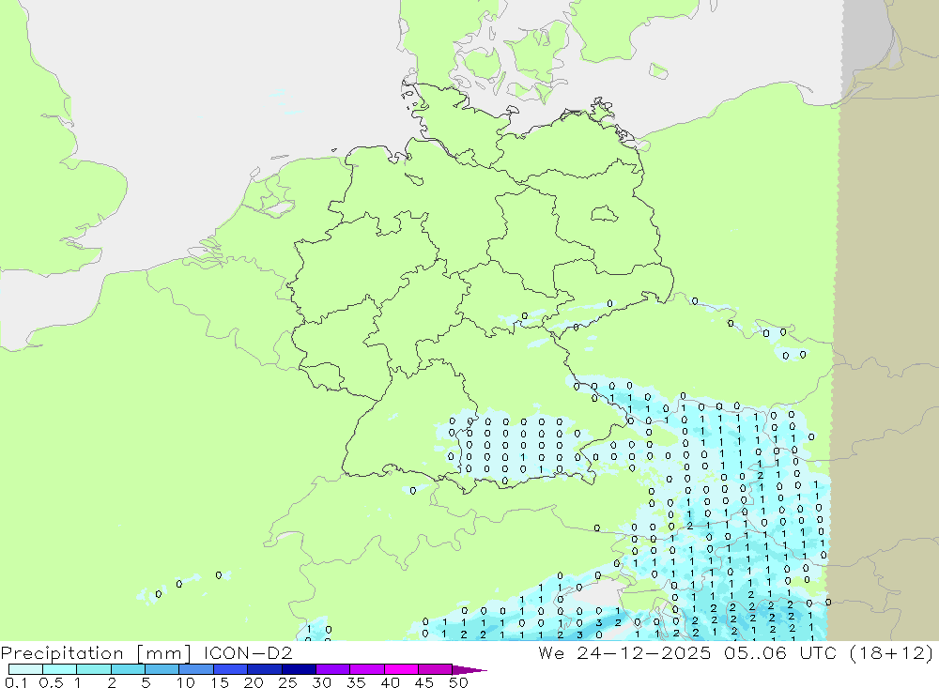
Task: Click the 25–30 mm navy legend swatch
Action: [x=299, y=669]
